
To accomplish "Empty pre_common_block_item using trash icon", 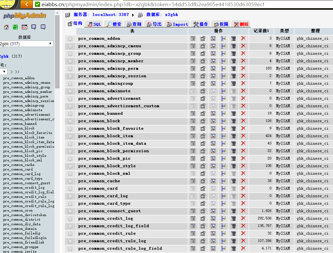I will click(x=233, y=136).
